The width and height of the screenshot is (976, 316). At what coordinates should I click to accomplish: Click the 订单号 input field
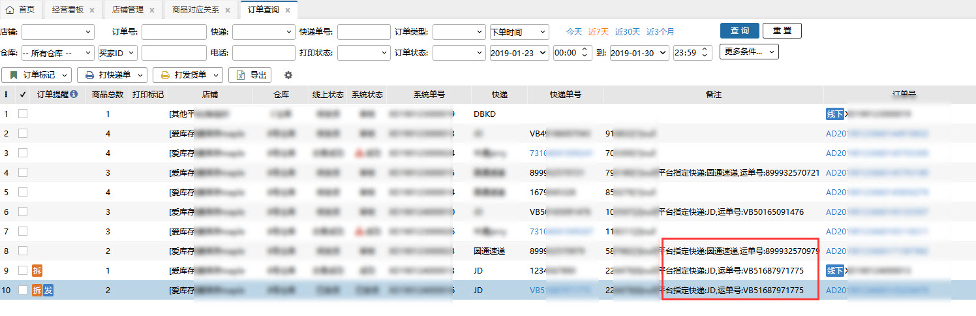pos(174,31)
